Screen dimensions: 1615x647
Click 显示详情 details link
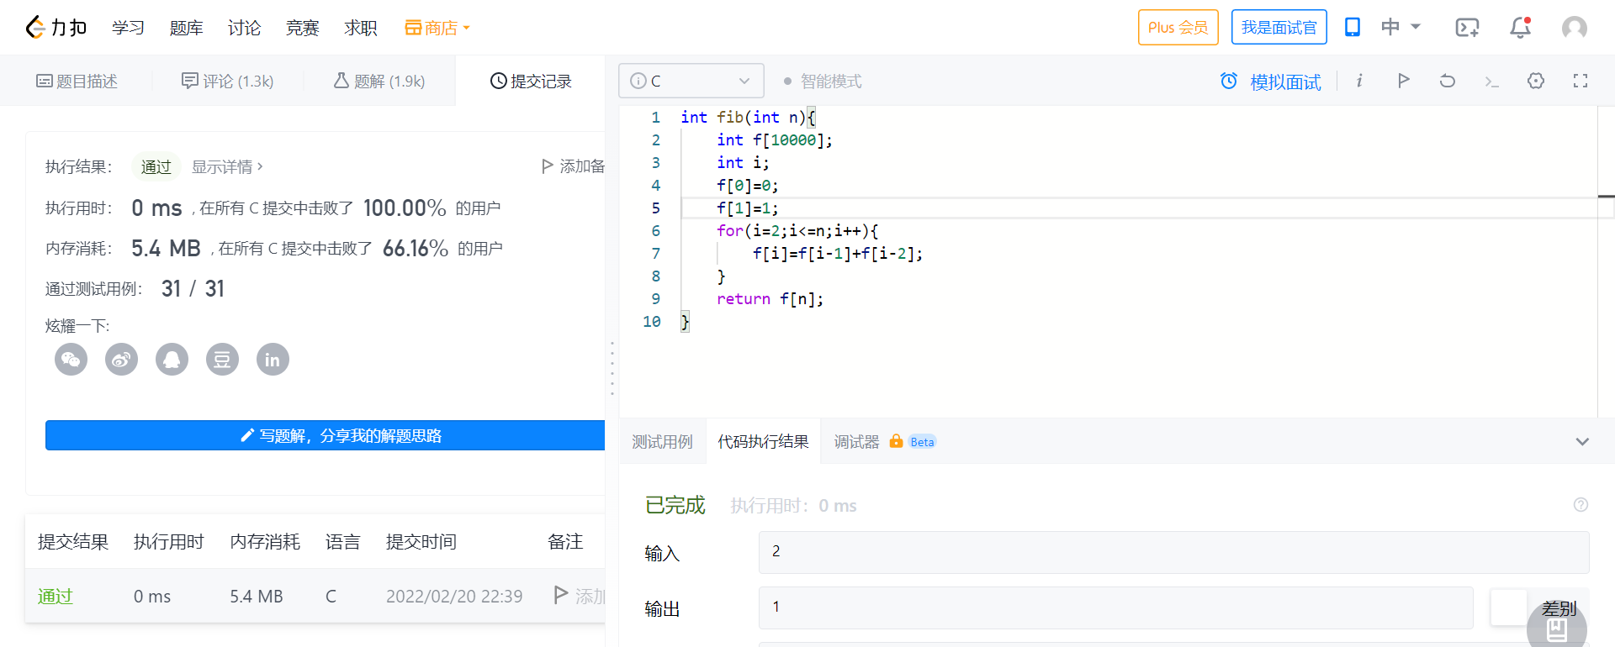pyautogui.click(x=227, y=166)
